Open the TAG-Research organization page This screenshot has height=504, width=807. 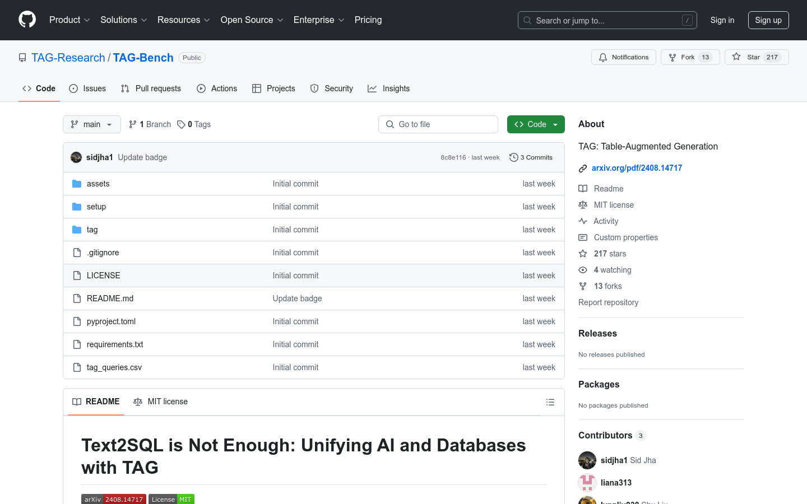(68, 58)
